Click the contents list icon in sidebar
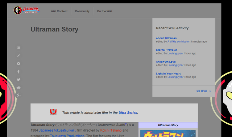This screenshot has width=232, height=137. 18,48
